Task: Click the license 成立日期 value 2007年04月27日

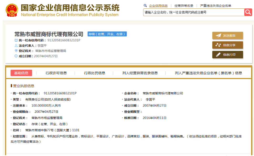Action: pos(154,106)
